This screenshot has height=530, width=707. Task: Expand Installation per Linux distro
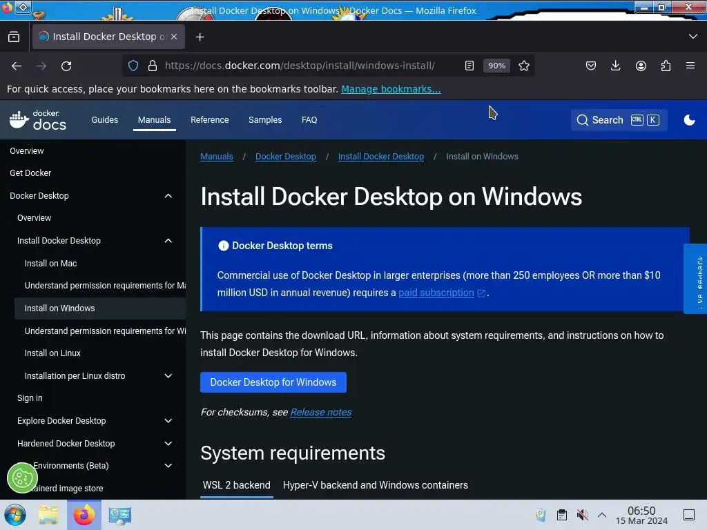[x=168, y=376]
